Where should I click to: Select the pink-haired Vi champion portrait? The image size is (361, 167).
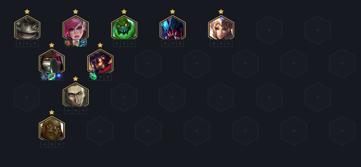pyautogui.click(x=76, y=28)
